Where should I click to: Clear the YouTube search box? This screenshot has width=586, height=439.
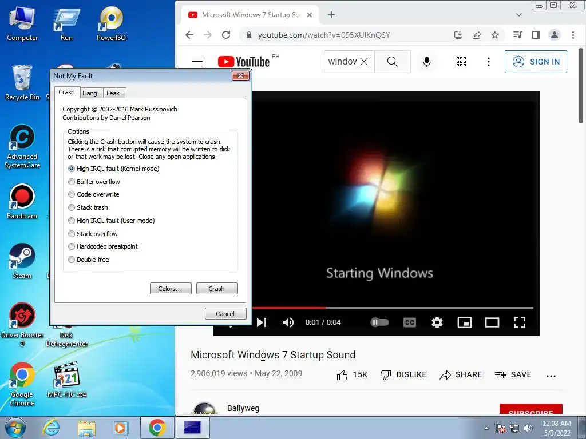point(363,62)
